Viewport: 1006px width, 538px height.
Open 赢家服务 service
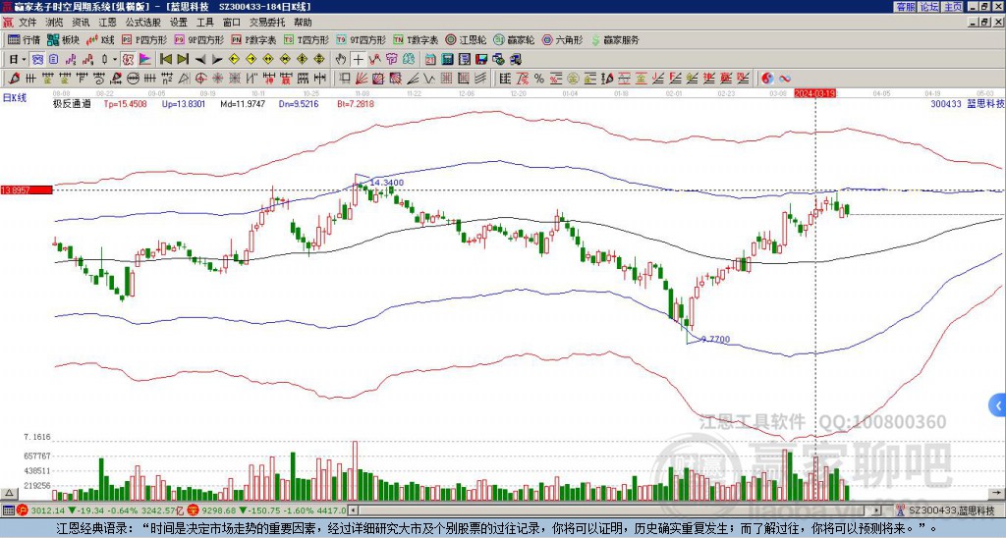click(x=615, y=39)
